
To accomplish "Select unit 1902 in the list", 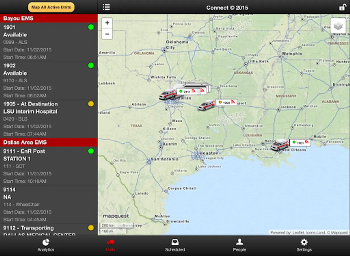I will 49,80.
